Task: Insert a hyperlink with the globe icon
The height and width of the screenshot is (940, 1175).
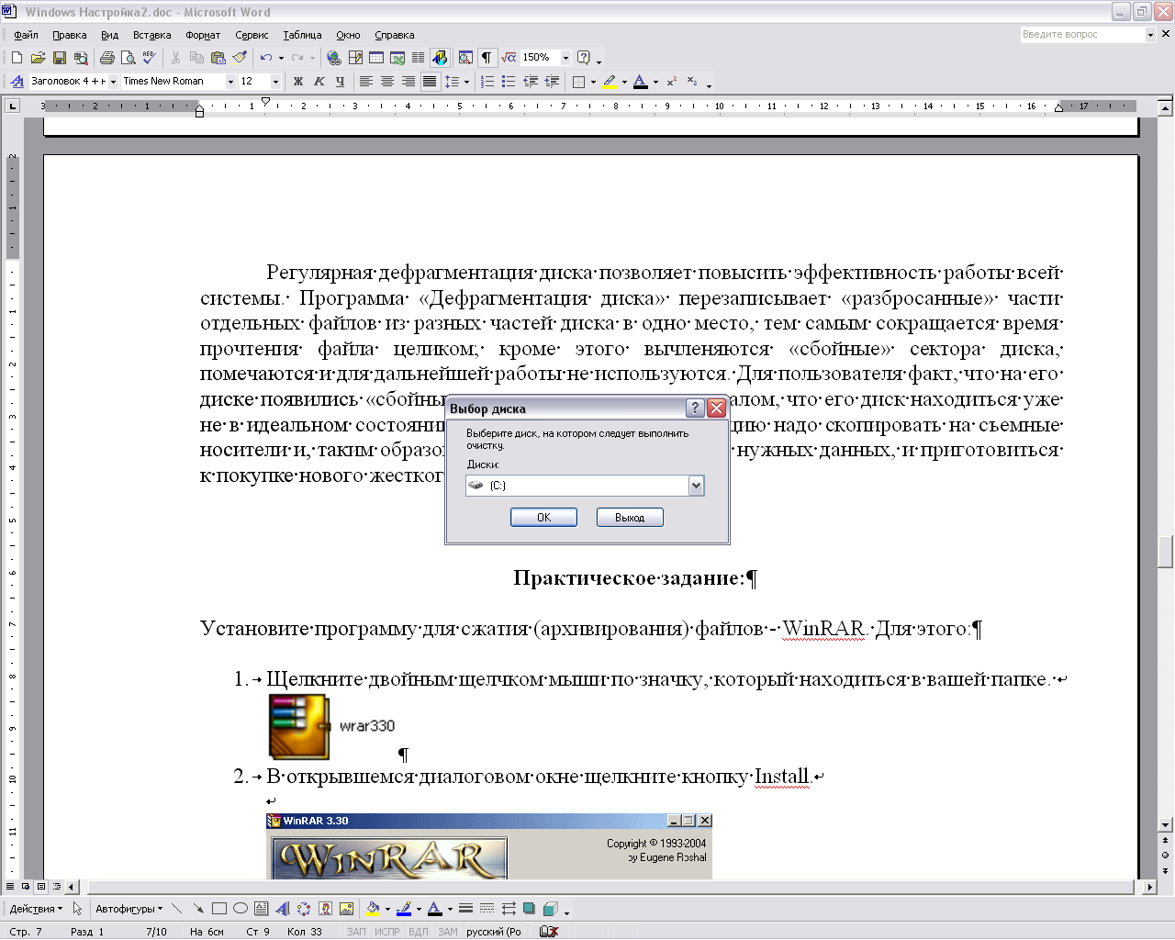Action: [x=334, y=58]
